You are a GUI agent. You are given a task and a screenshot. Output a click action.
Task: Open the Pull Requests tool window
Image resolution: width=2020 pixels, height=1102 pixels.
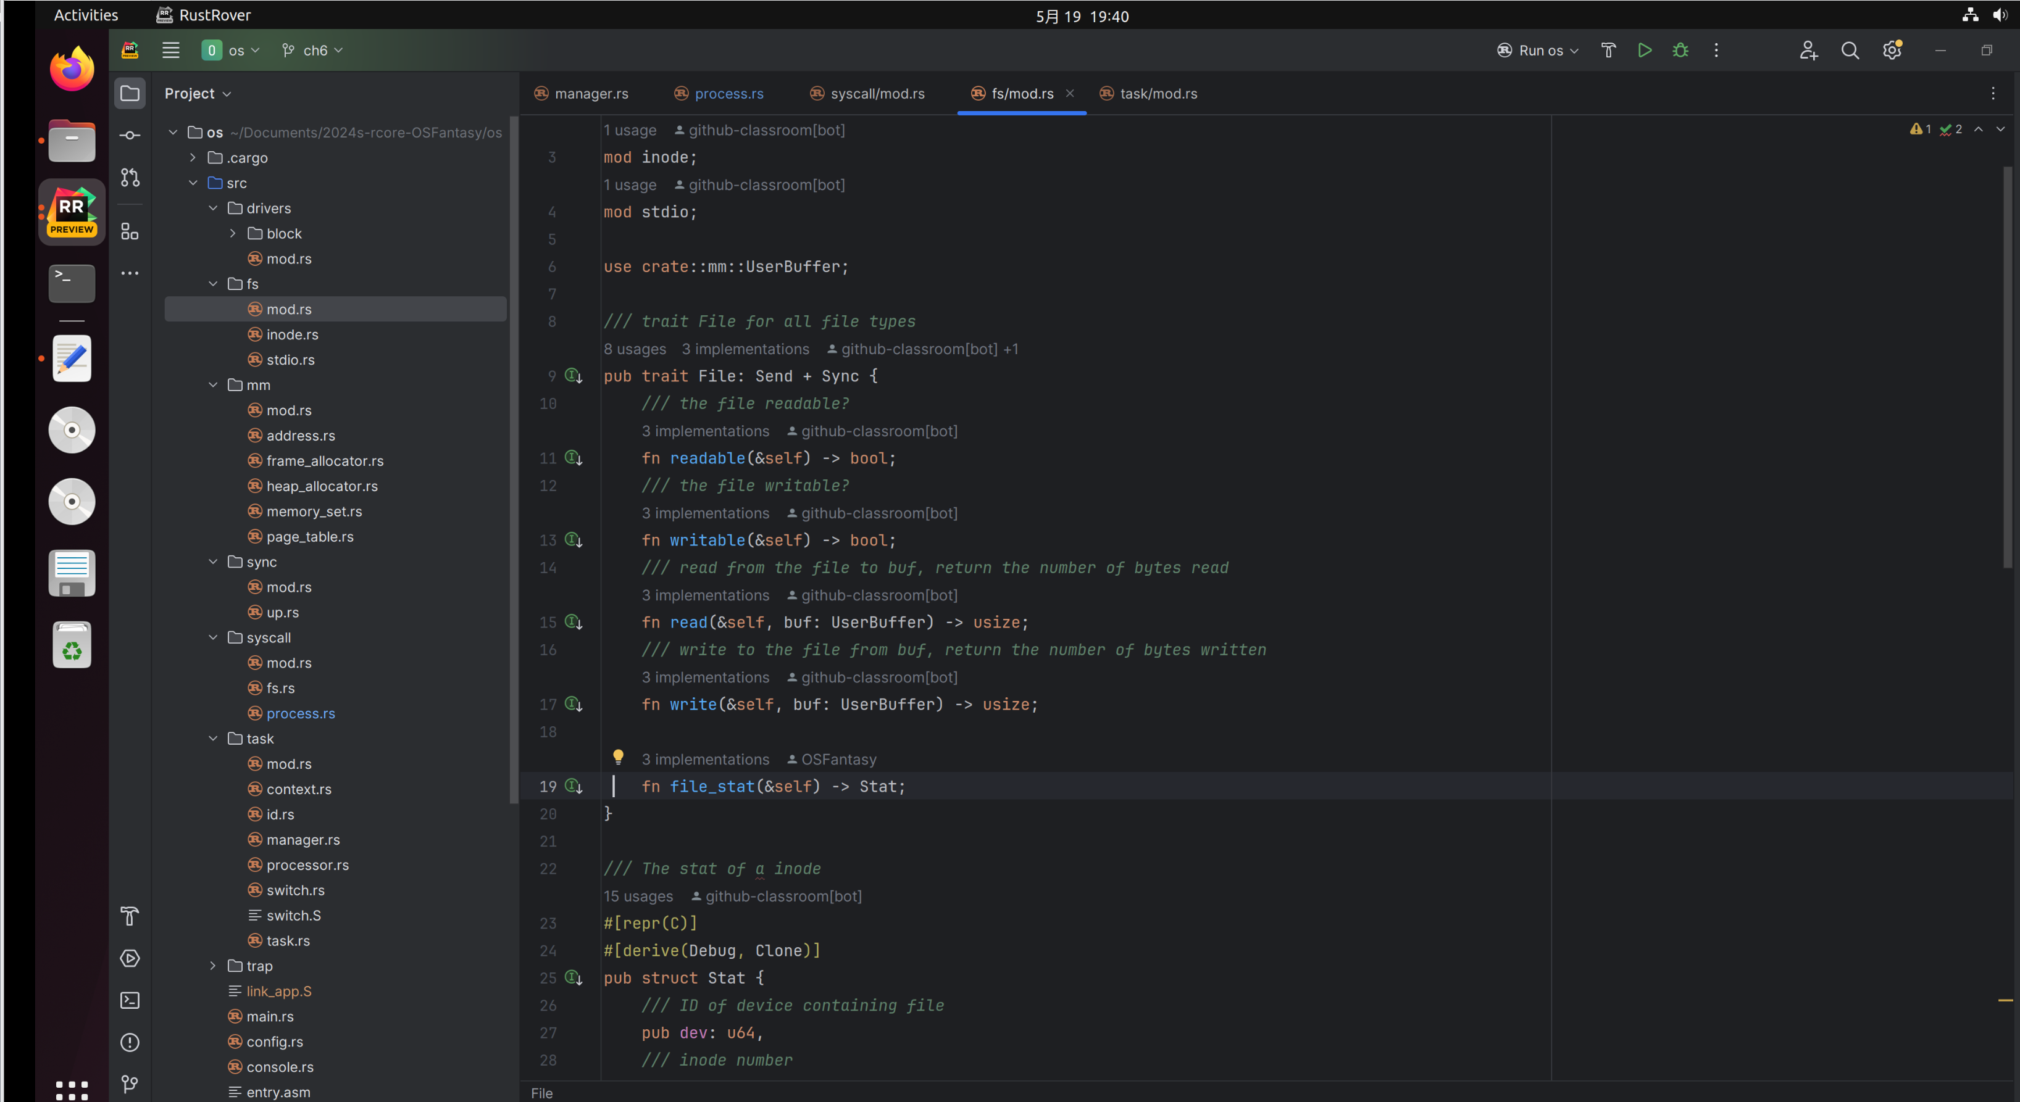click(130, 177)
